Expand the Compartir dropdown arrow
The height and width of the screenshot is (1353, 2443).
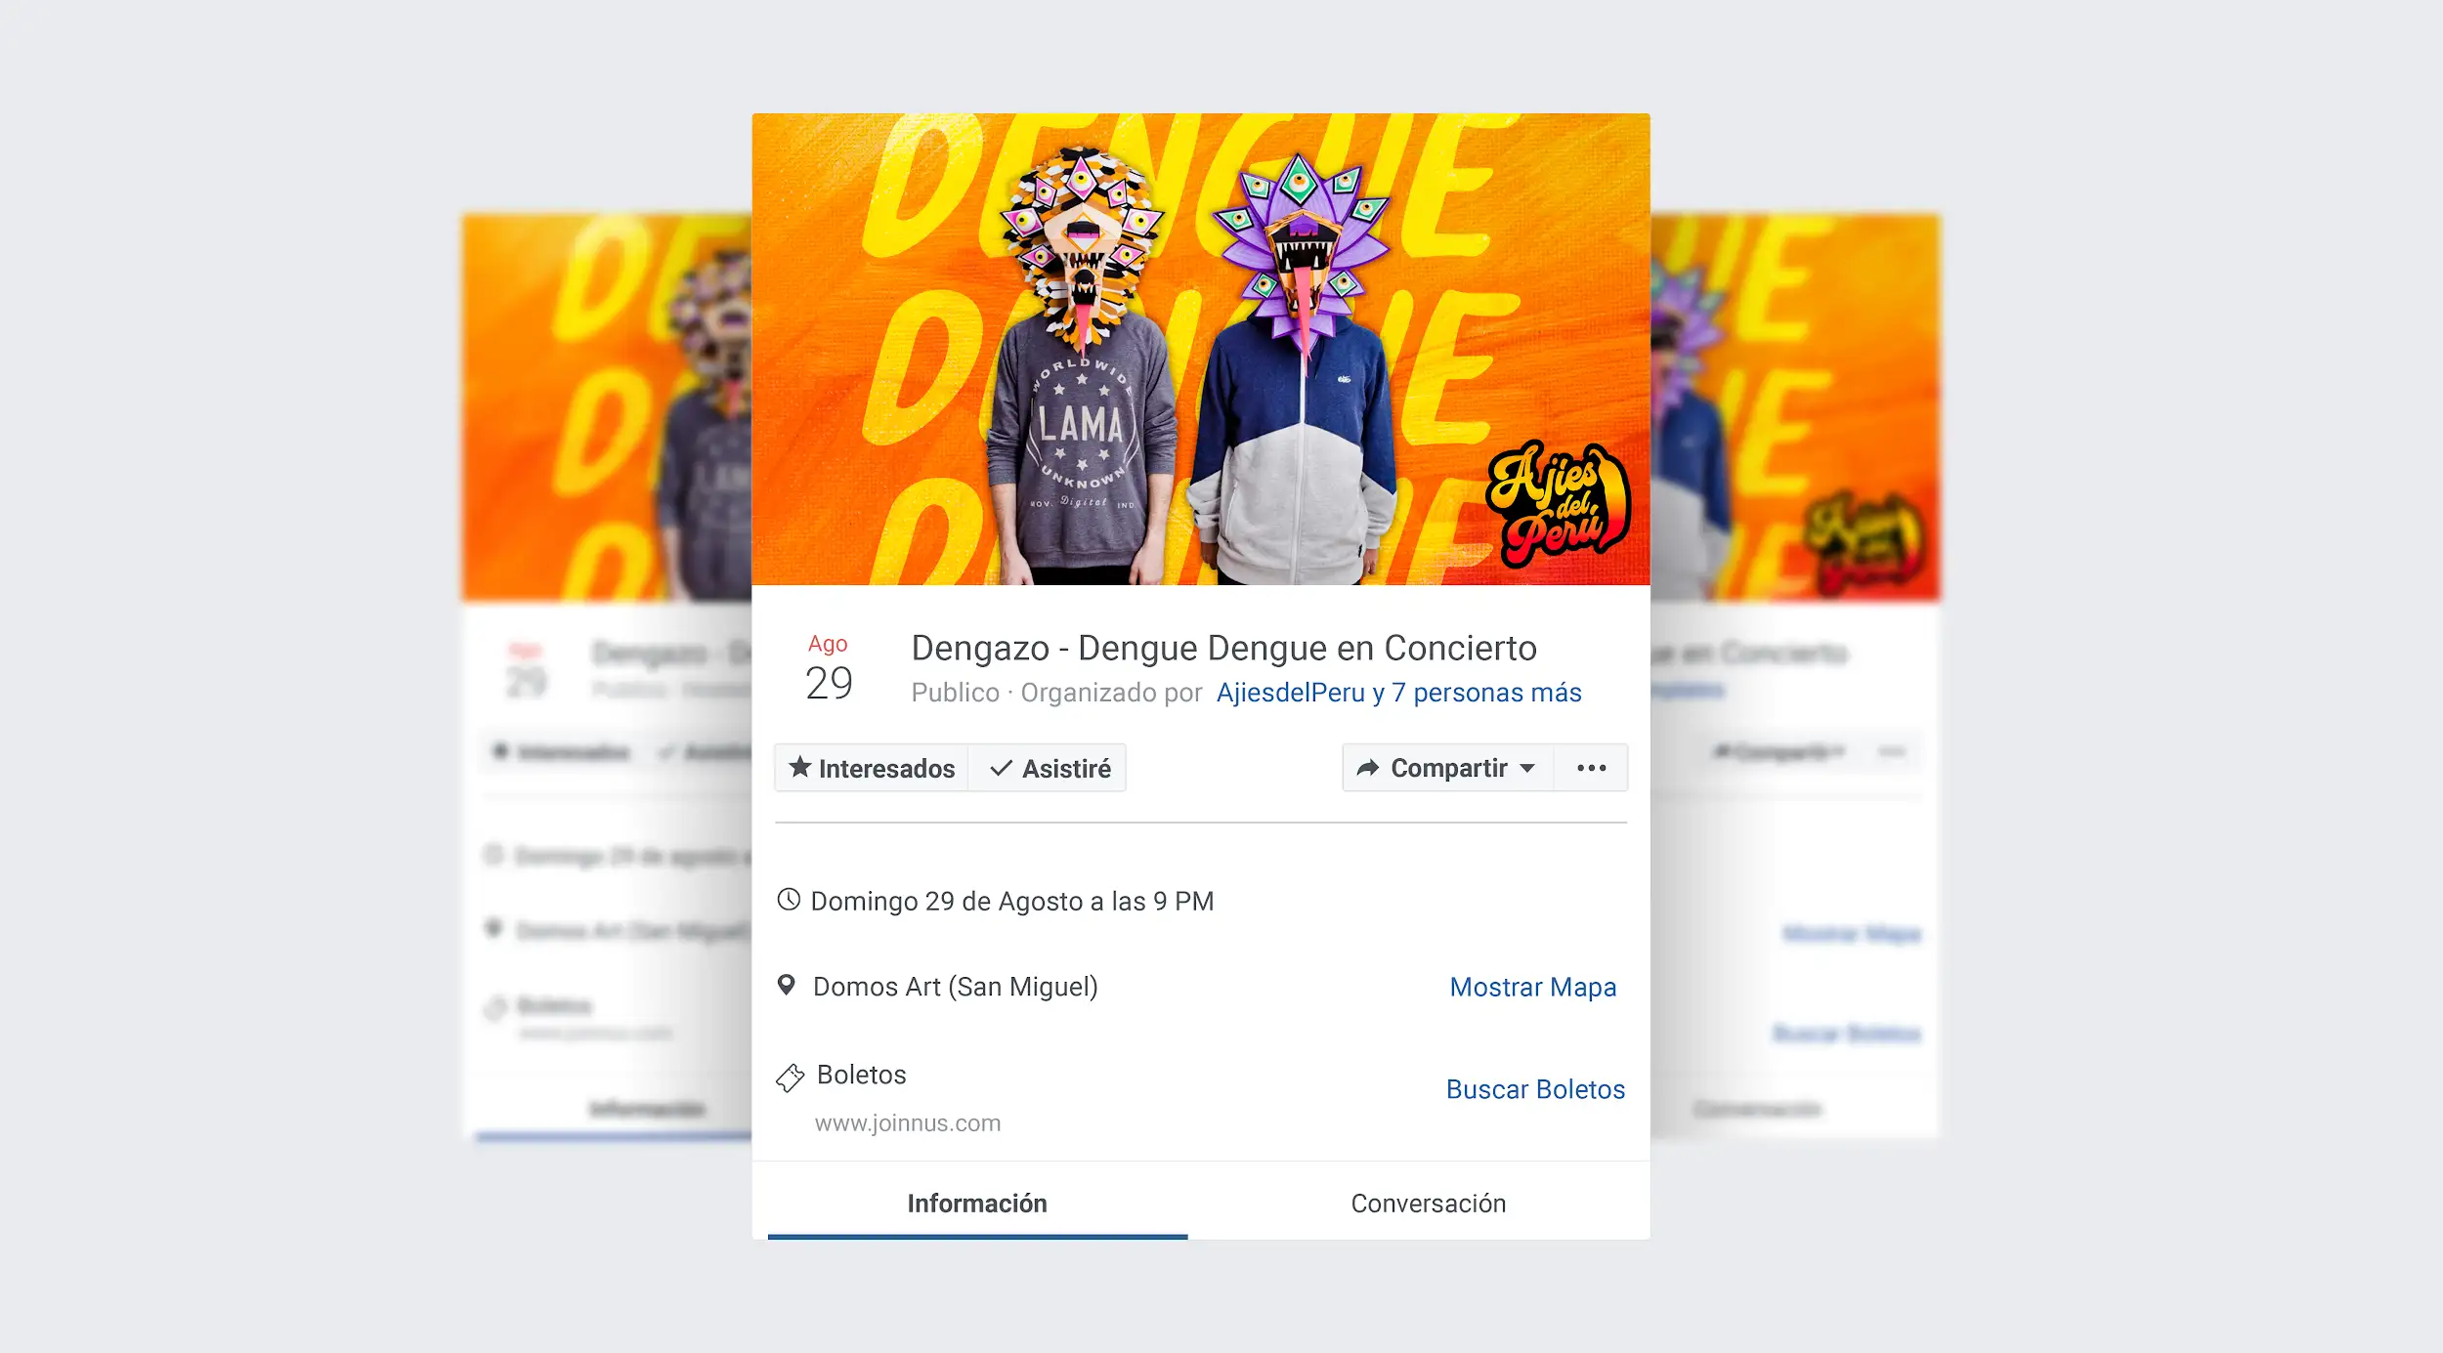tap(1527, 769)
